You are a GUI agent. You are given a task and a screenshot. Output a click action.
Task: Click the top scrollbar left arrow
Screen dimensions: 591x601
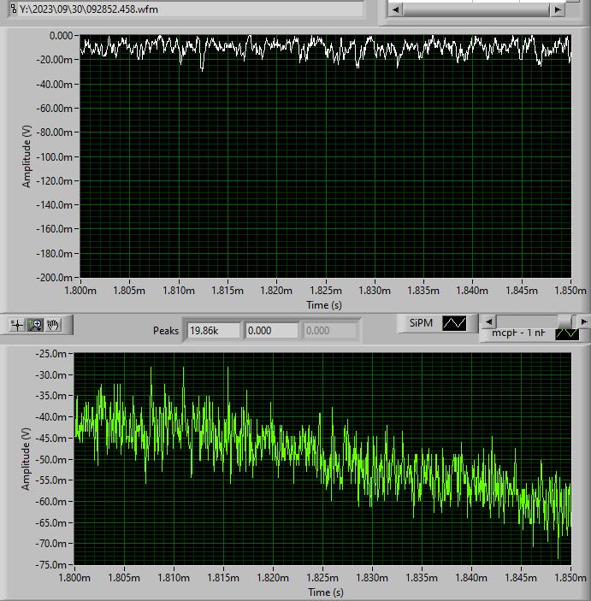pos(395,9)
